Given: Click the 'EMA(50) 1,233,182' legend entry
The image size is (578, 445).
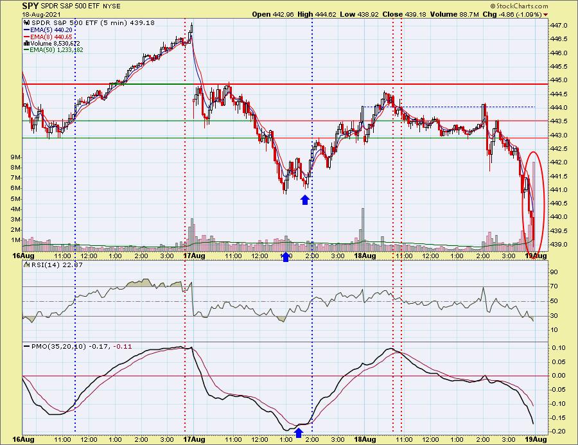Looking at the screenshot, I should point(57,50).
